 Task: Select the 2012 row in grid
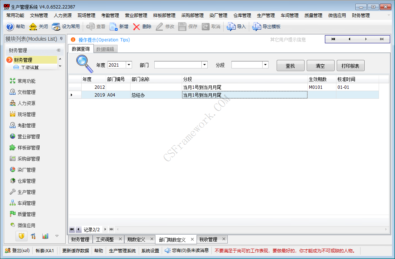point(224,87)
